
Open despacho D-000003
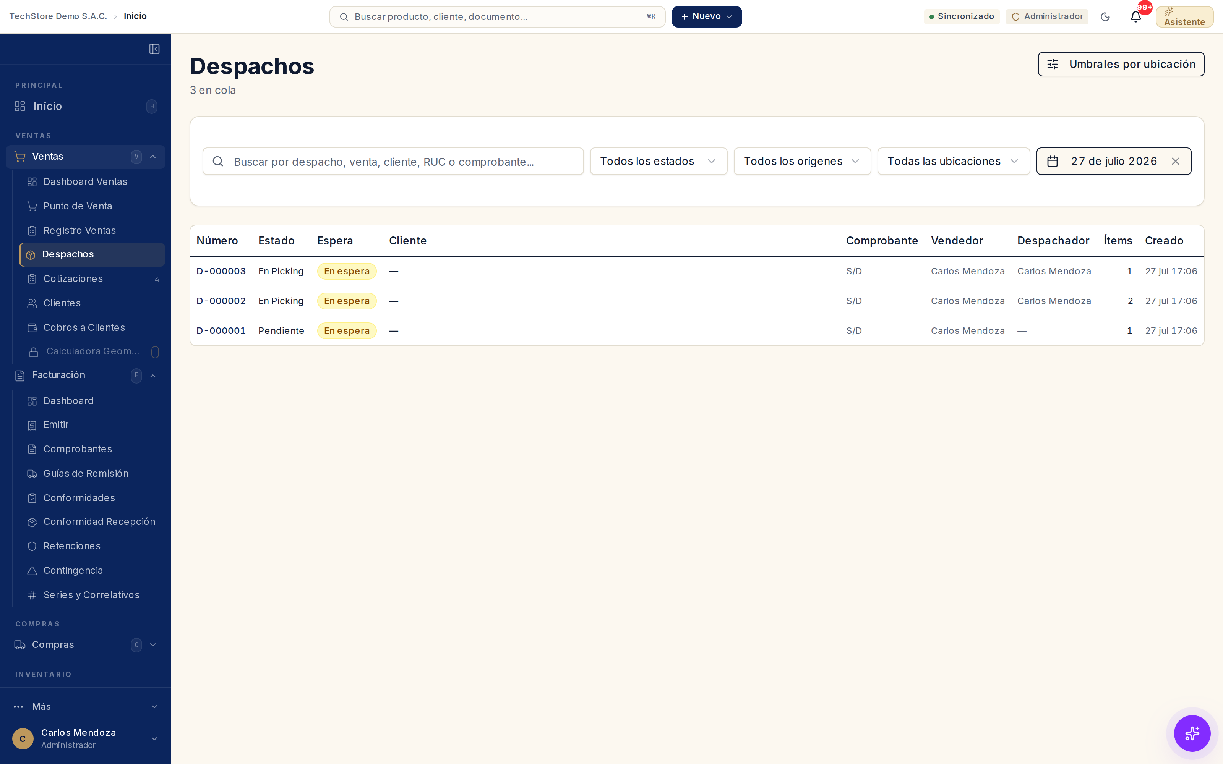[x=221, y=271]
